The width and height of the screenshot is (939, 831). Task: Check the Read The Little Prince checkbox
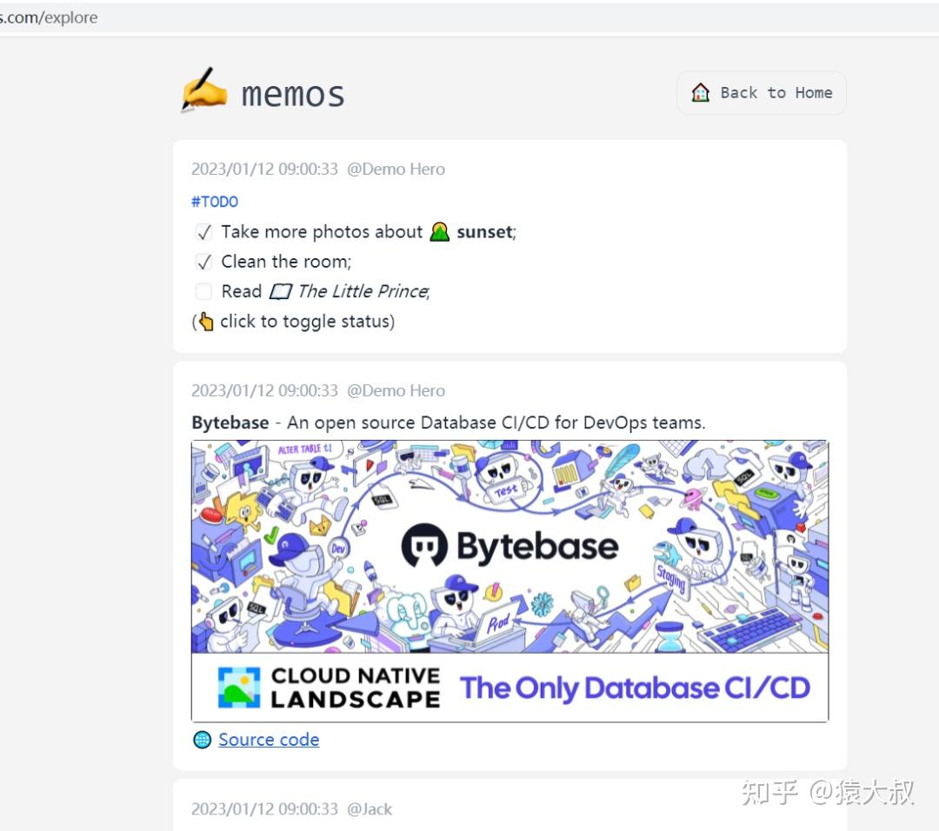click(x=203, y=291)
